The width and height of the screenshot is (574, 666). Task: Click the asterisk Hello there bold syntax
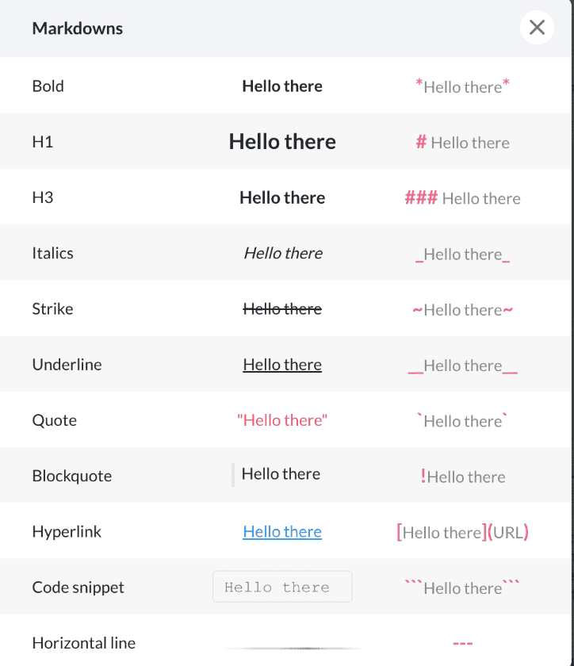(462, 86)
